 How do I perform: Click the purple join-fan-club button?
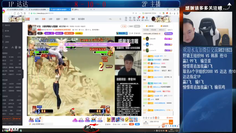click(168, 34)
